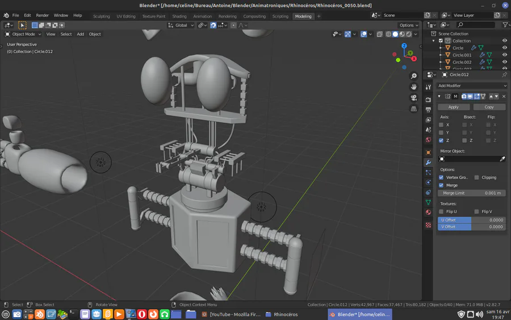
Task: Collapse Collection in outliner
Action: [x=433, y=41]
